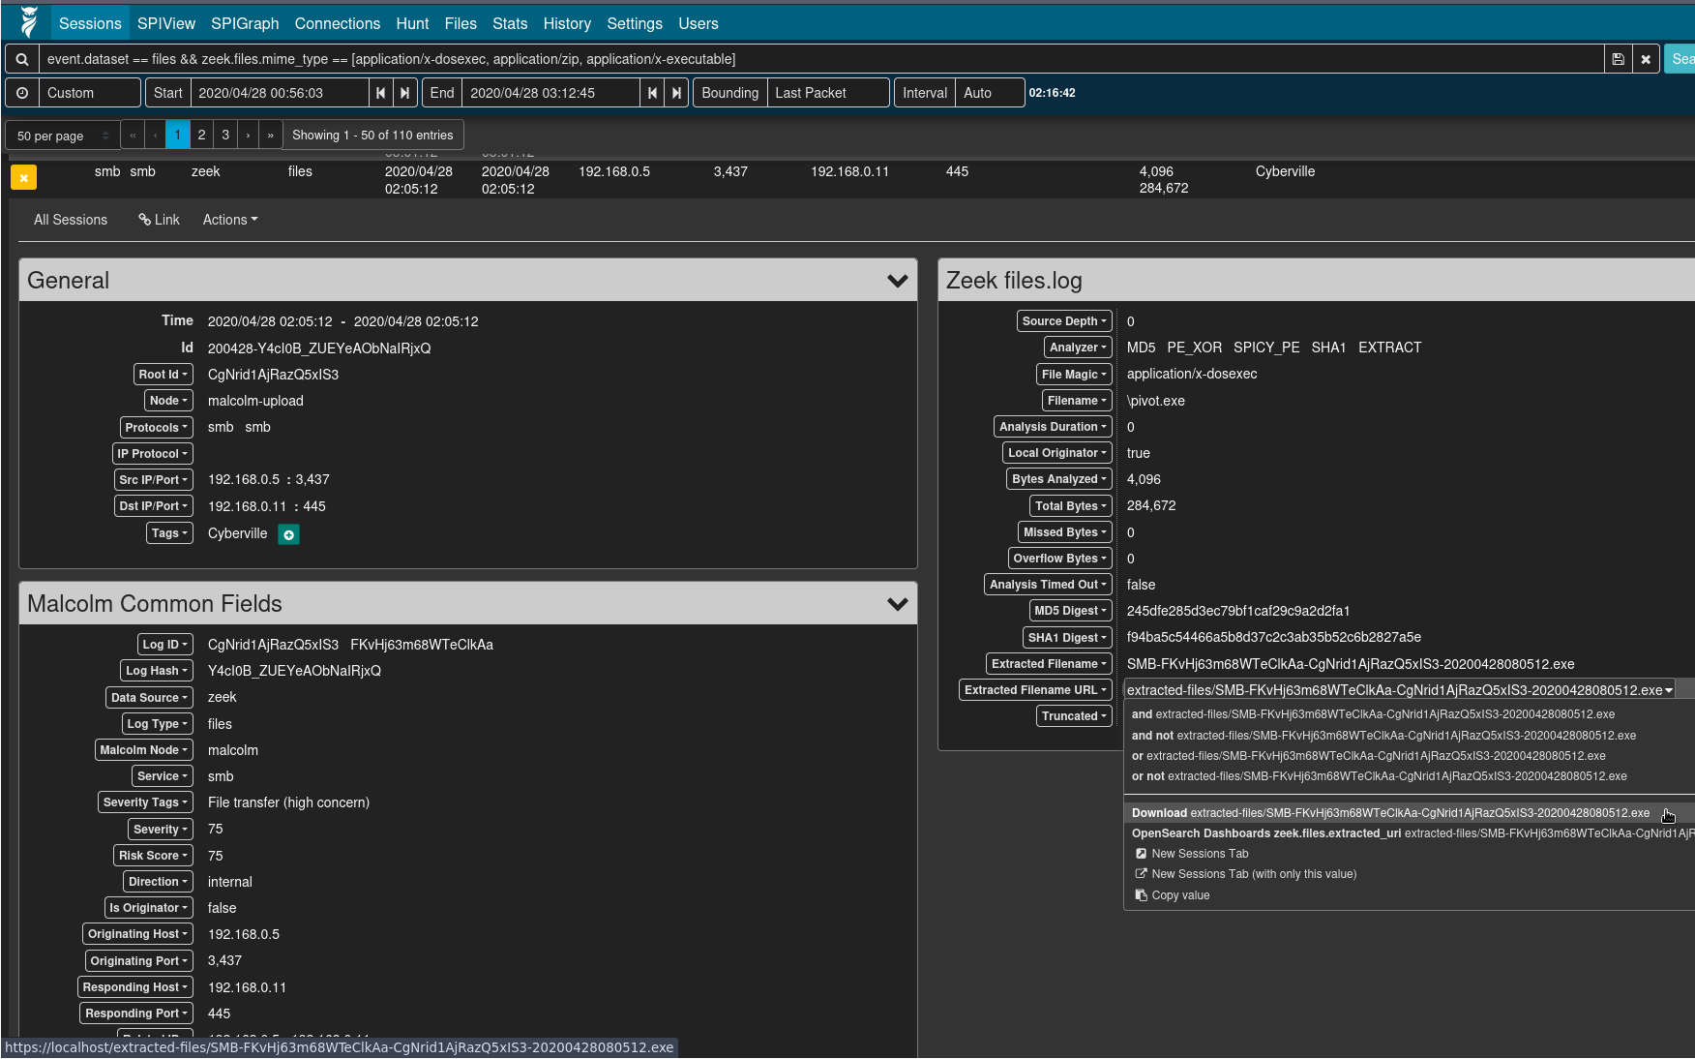Collapse the General section

(897, 281)
